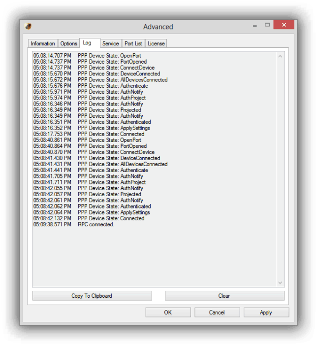Select the 05:08:40.864 PM PortOpened log line
Image resolution: width=317 pixels, height=345 pixels.
(90, 146)
